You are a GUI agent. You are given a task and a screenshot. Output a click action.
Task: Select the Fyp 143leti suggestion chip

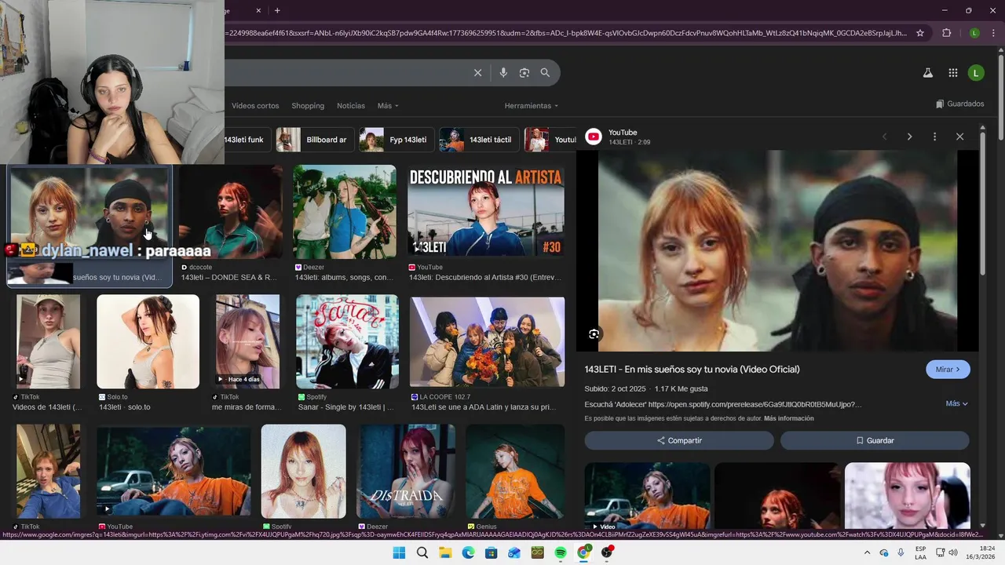click(x=396, y=140)
